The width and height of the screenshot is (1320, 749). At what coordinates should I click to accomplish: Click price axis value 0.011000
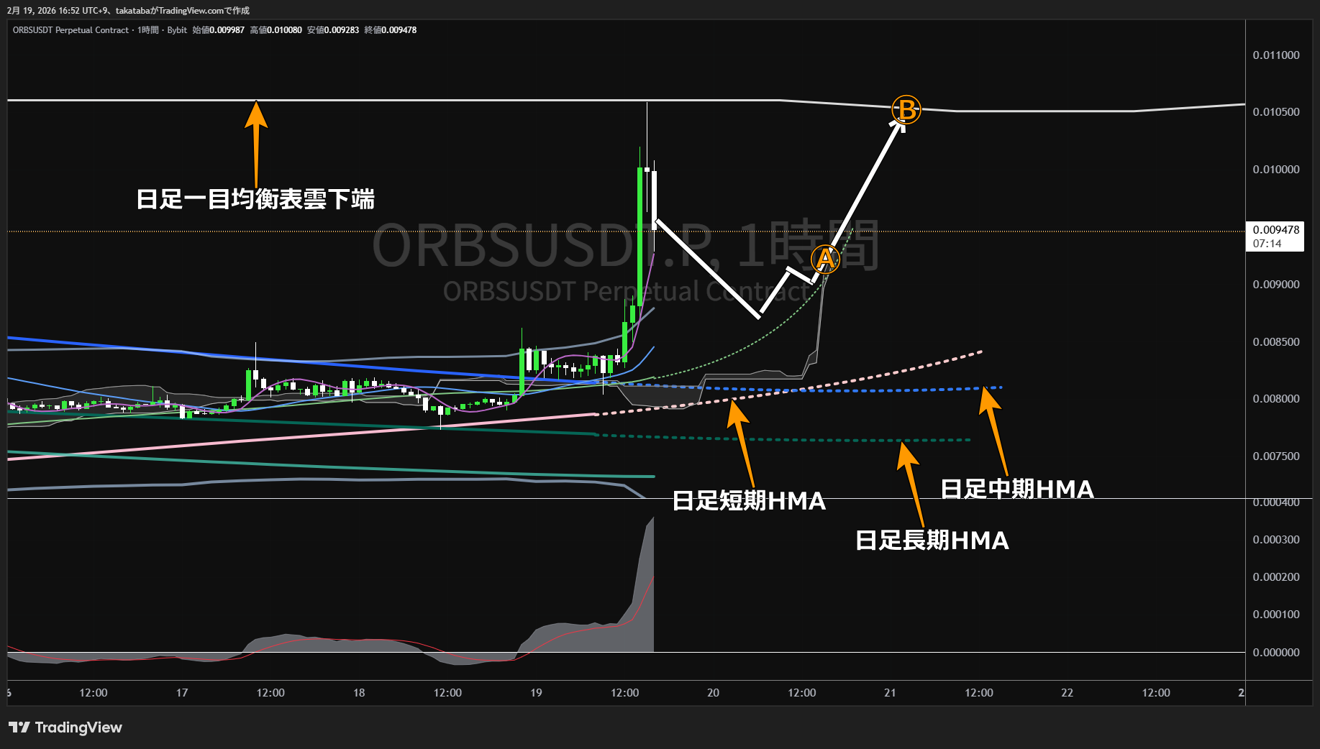[x=1276, y=55]
